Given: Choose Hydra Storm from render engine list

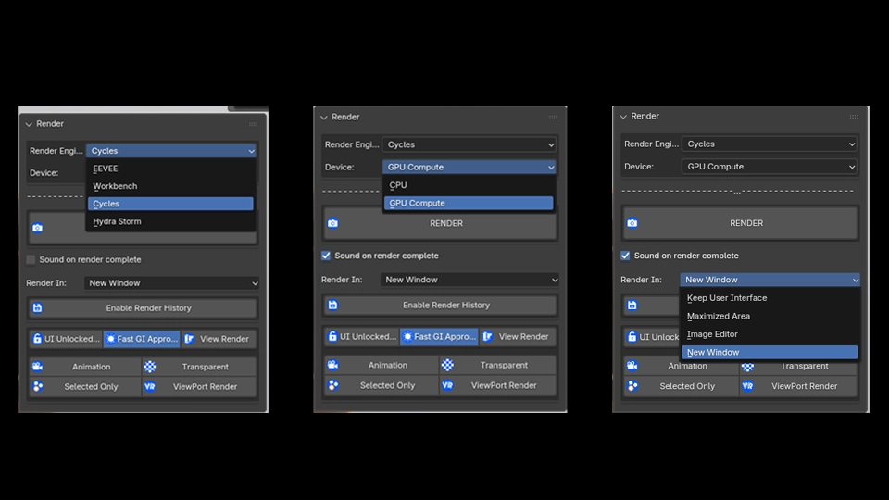Looking at the screenshot, I should pyautogui.click(x=170, y=221).
